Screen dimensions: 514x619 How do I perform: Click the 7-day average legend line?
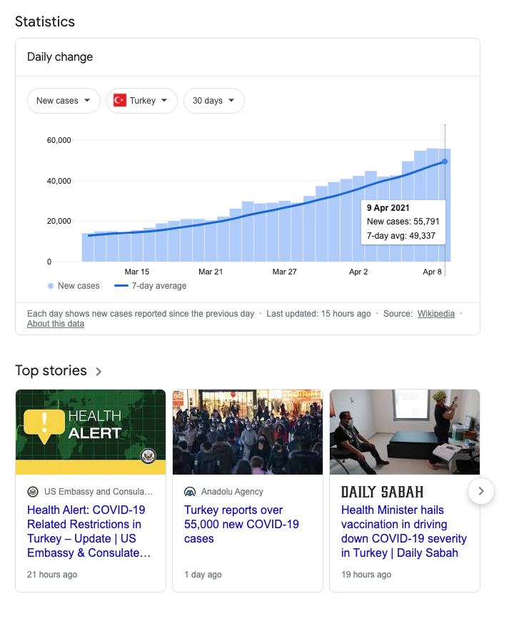tap(121, 286)
